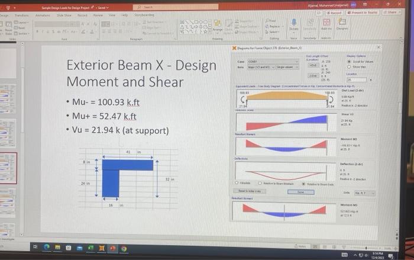Viewport: 414px width, 260px height.
Task: Click bullet text 'Mu- = 100.93 k.ft'
Action: tap(106, 102)
